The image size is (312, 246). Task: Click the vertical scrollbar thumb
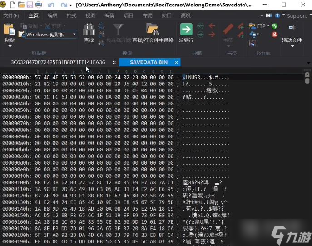[307, 80]
